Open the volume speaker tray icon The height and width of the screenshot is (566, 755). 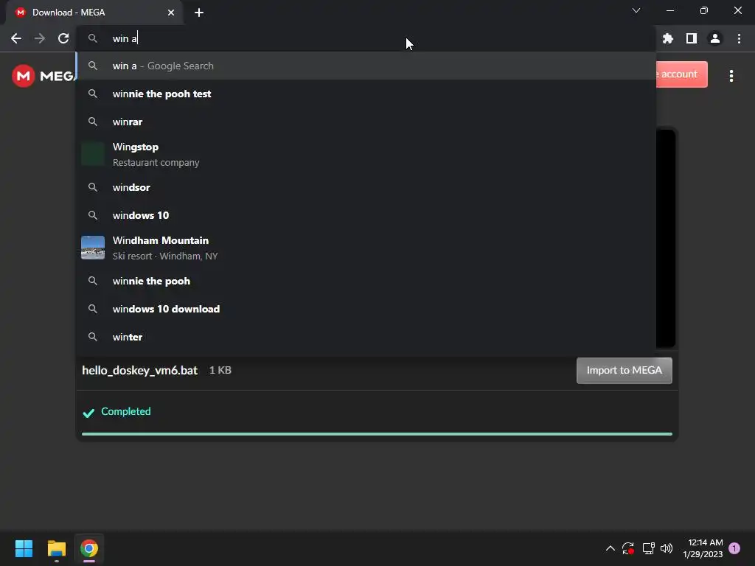coord(667,548)
